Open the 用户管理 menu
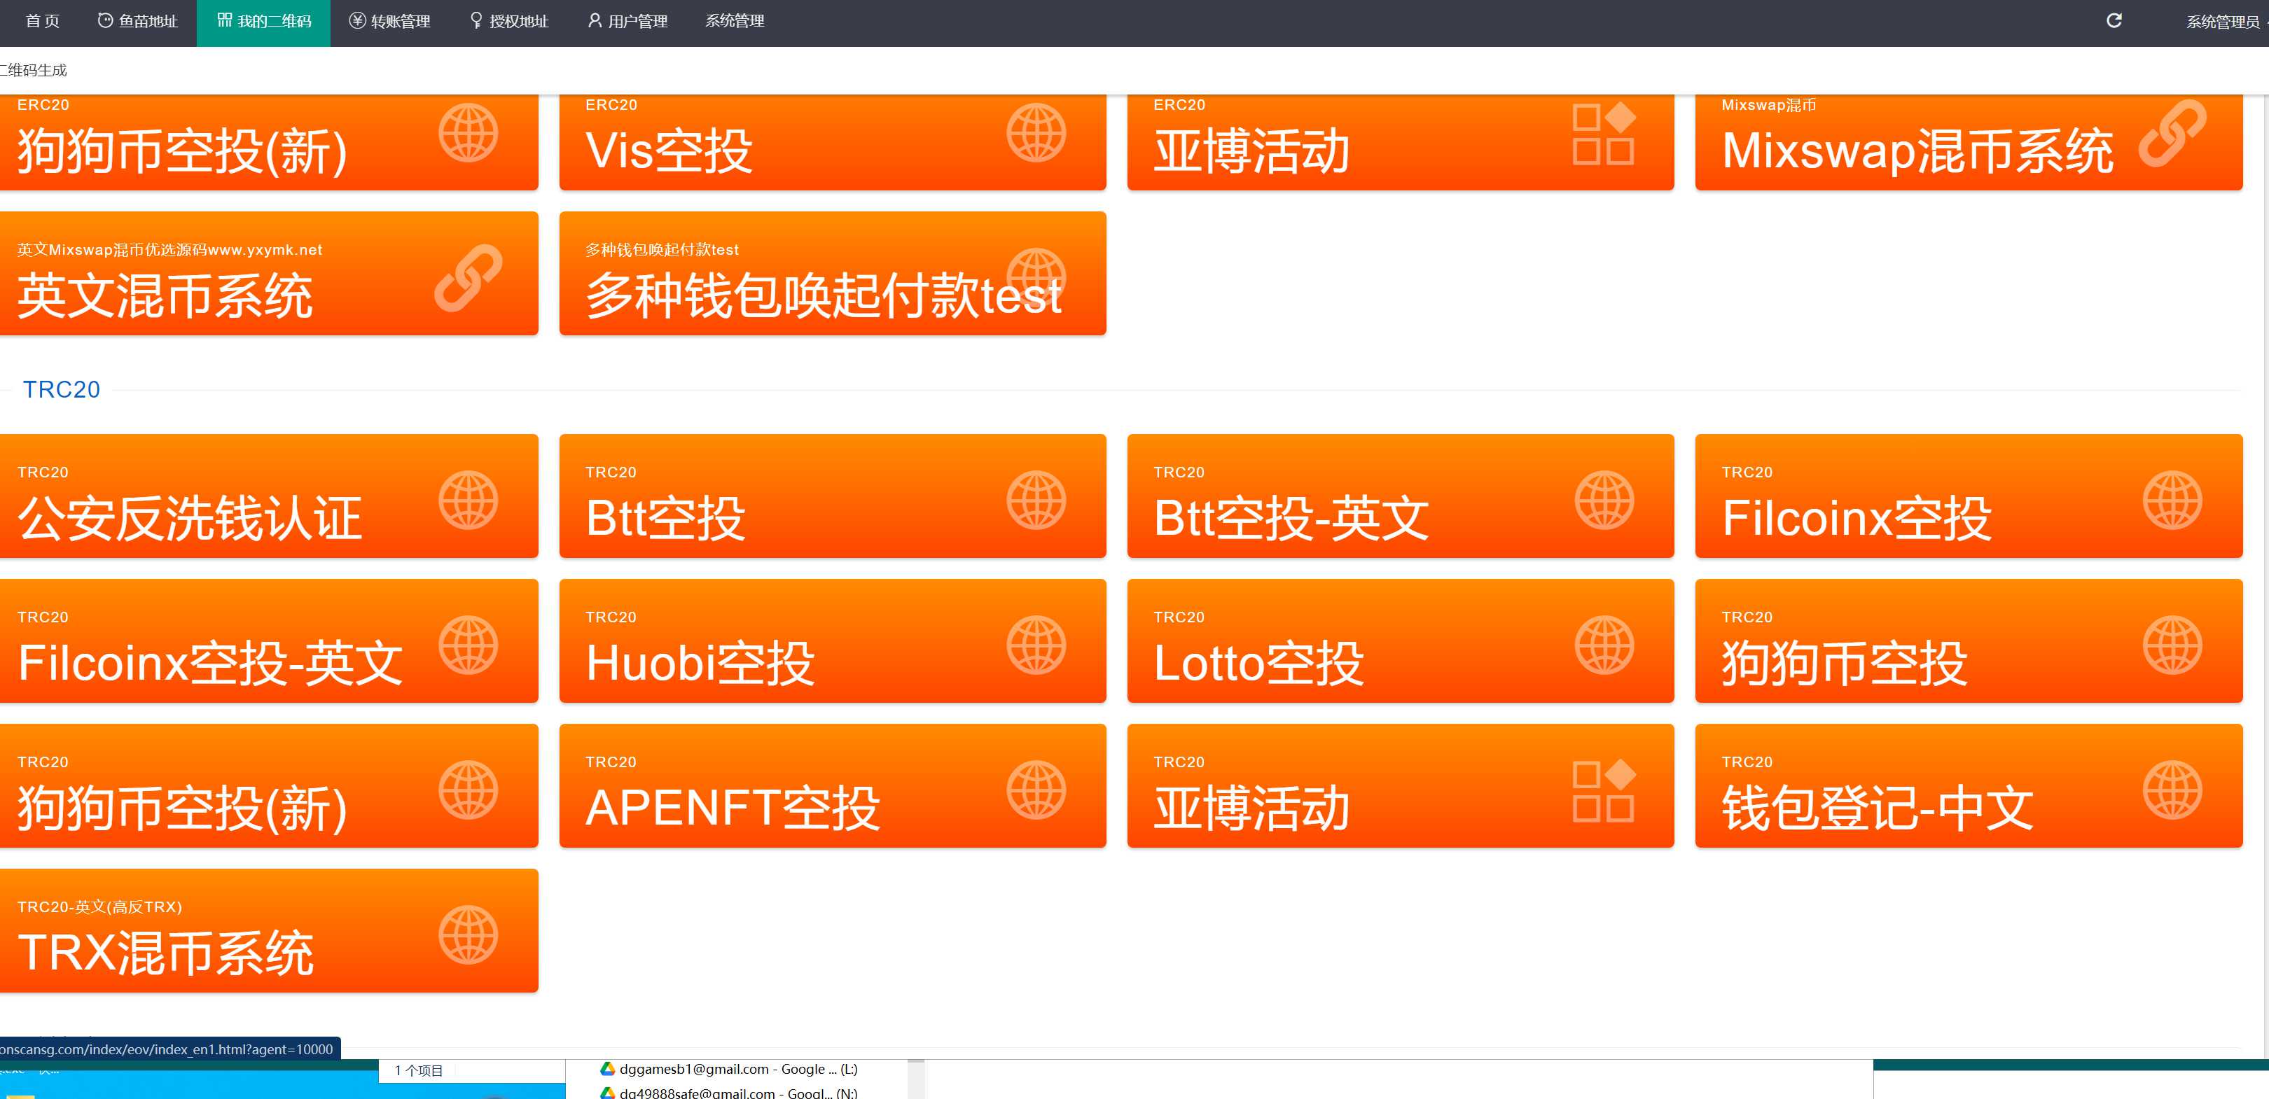The image size is (2269, 1099). [628, 21]
